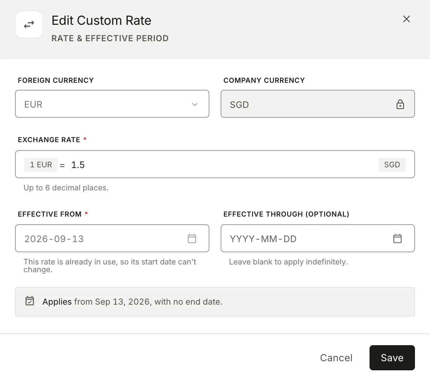
Task: Click the locked SGD company currency field
Action: tap(318, 104)
